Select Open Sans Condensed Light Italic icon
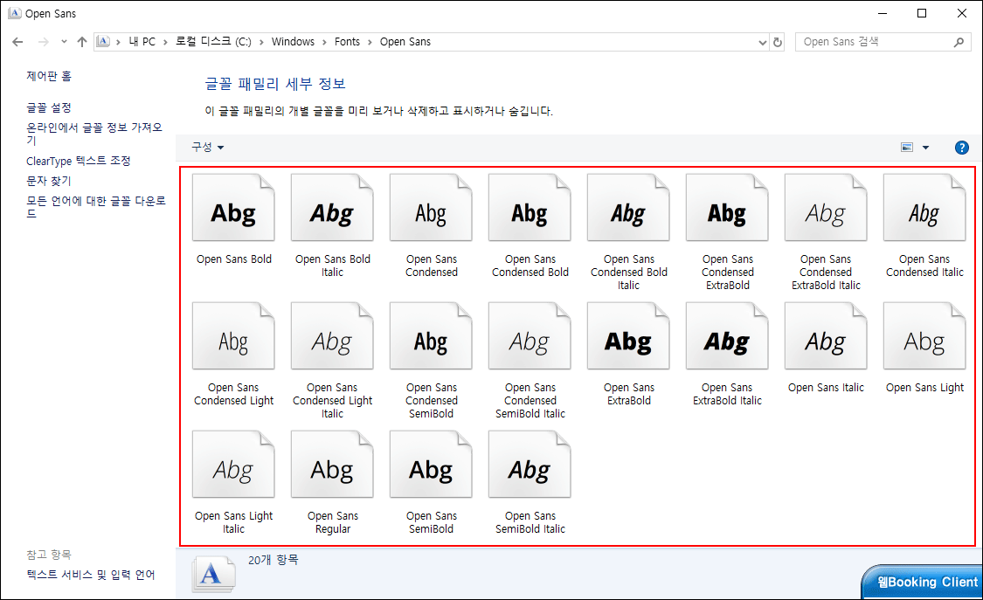Screen dimensions: 983x600 (332, 336)
